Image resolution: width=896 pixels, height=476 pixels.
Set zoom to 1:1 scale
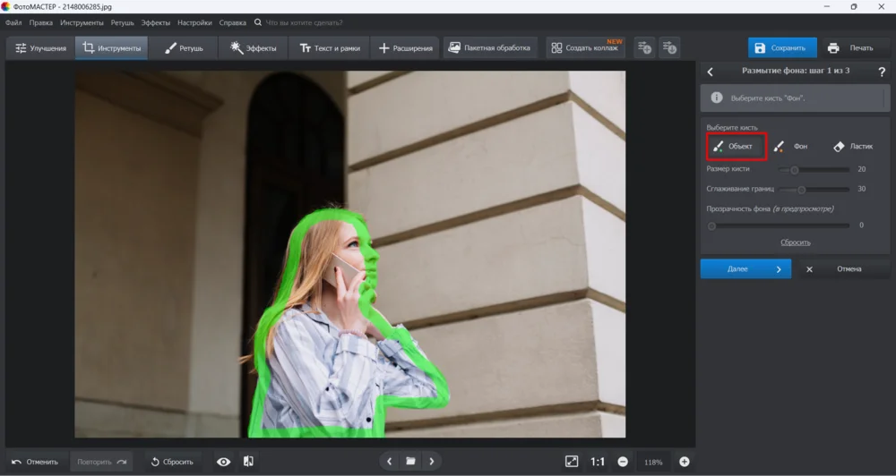pos(598,462)
